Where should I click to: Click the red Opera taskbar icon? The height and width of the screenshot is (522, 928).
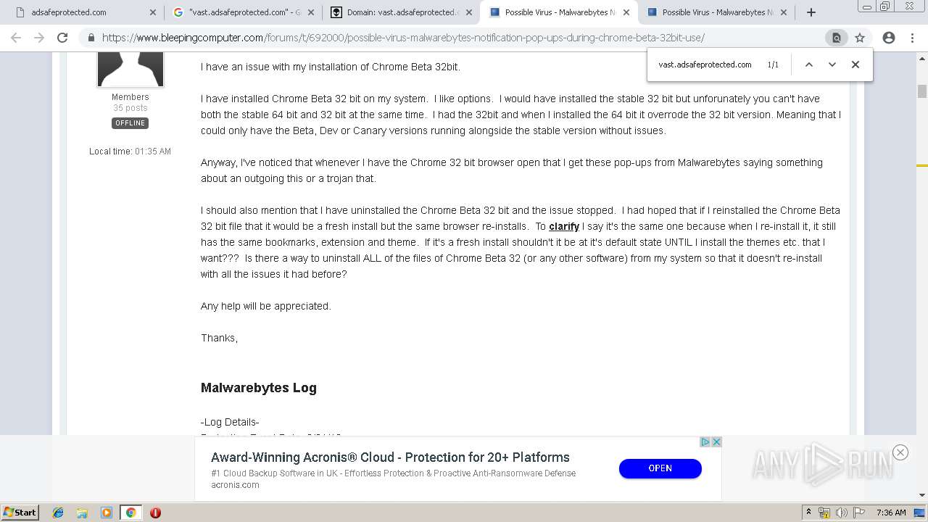click(155, 513)
